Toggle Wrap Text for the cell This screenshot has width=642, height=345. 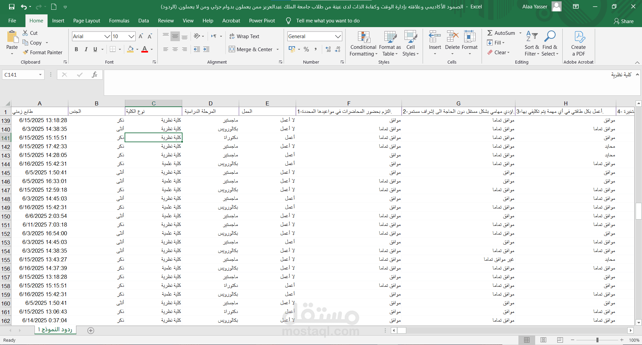(244, 36)
